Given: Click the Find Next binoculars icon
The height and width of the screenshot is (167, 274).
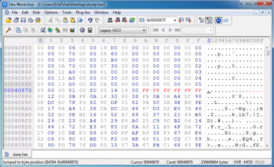Looking at the screenshot, I should coord(125,20).
